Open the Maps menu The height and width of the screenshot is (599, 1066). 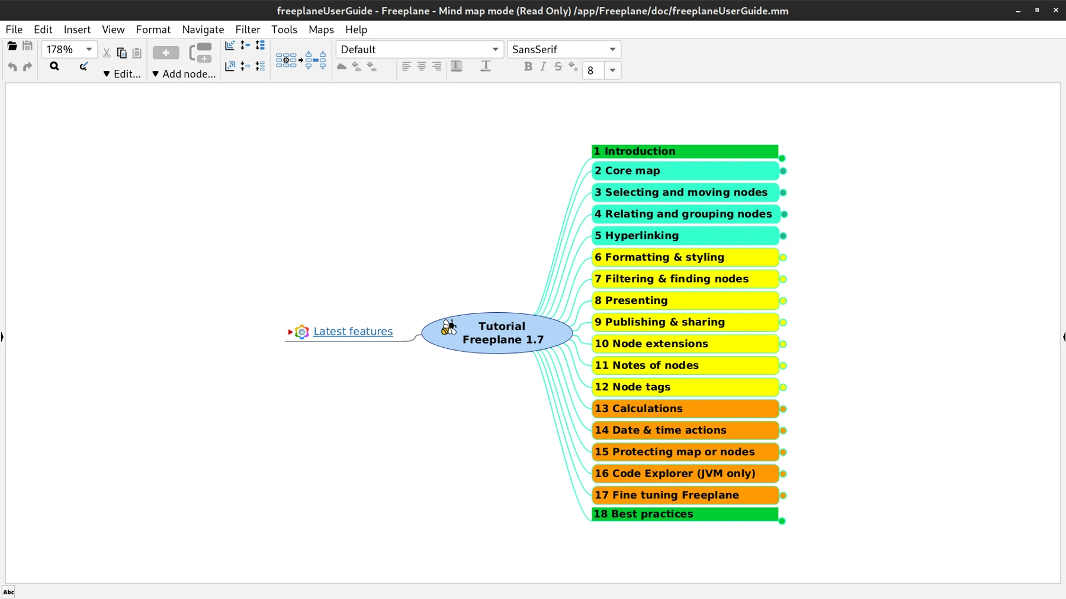tap(321, 30)
